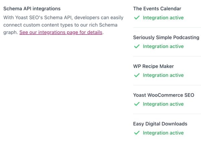Image resolution: width=201 pixels, height=141 pixels.
Task: Click the Easy Digital Downloads checkmark icon
Action: 136,133
